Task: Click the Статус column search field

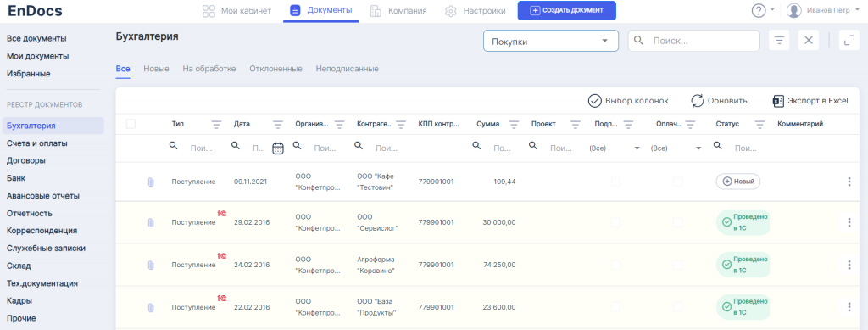Action: (741, 148)
